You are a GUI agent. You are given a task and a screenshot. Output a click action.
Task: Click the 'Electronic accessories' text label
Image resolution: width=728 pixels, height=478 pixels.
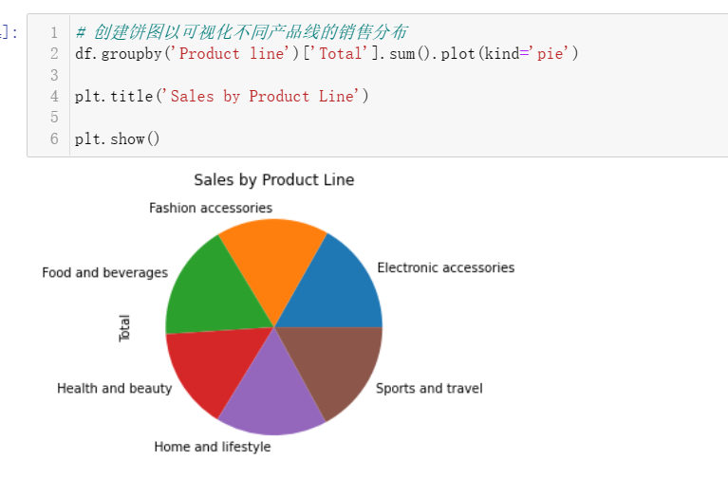(445, 267)
